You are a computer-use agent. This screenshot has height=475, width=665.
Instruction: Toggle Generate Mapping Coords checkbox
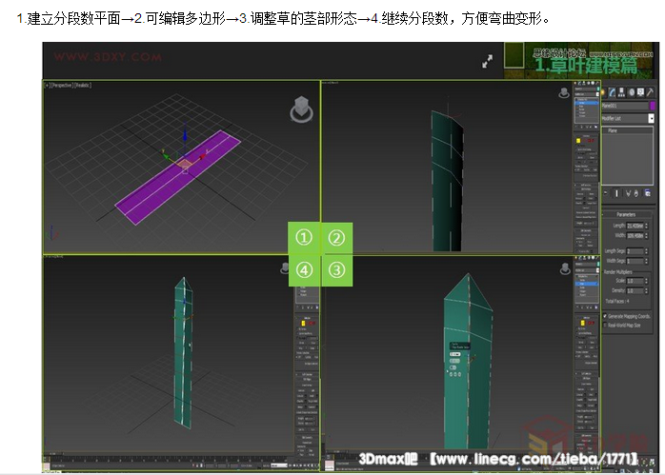pyautogui.click(x=605, y=316)
